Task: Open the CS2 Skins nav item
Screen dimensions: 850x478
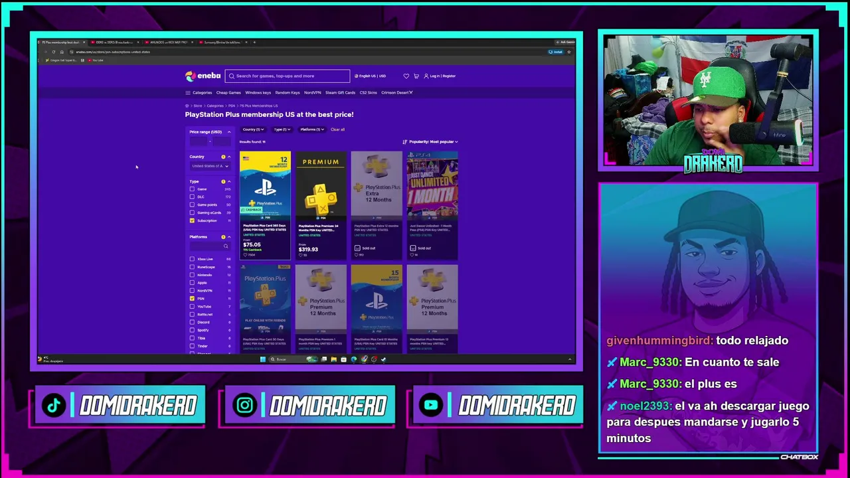Action: [368, 93]
